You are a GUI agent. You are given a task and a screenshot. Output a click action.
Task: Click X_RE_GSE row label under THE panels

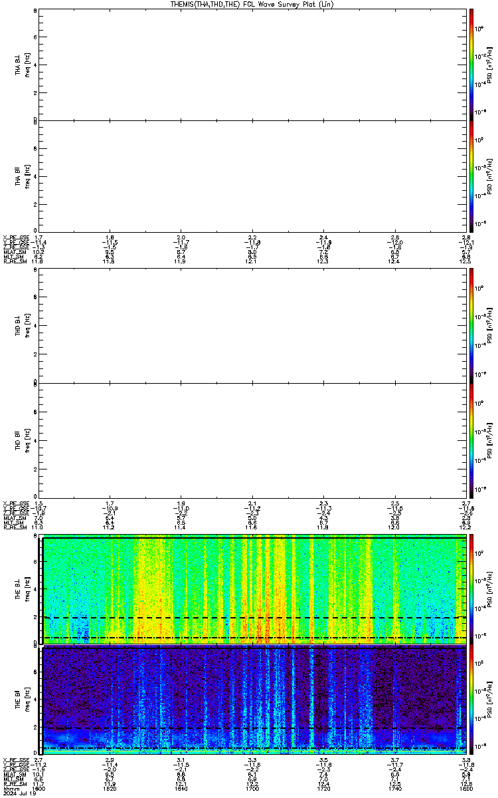pyautogui.click(x=16, y=760)
